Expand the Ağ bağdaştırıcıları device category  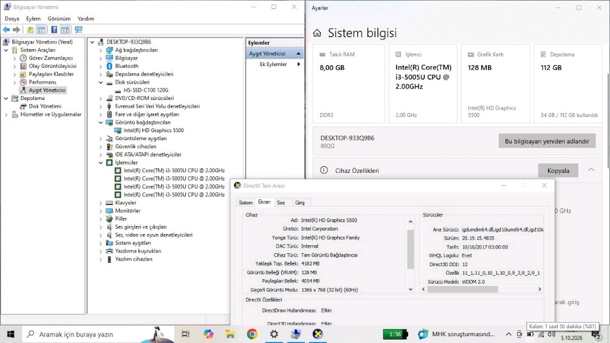tap(101, 50)
